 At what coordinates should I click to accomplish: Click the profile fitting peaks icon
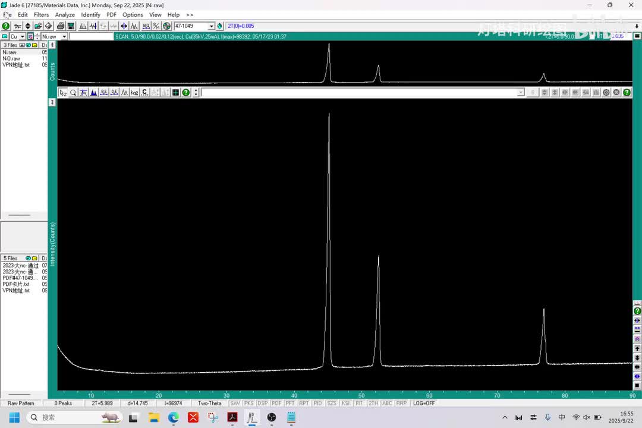(x=134, y=26)
